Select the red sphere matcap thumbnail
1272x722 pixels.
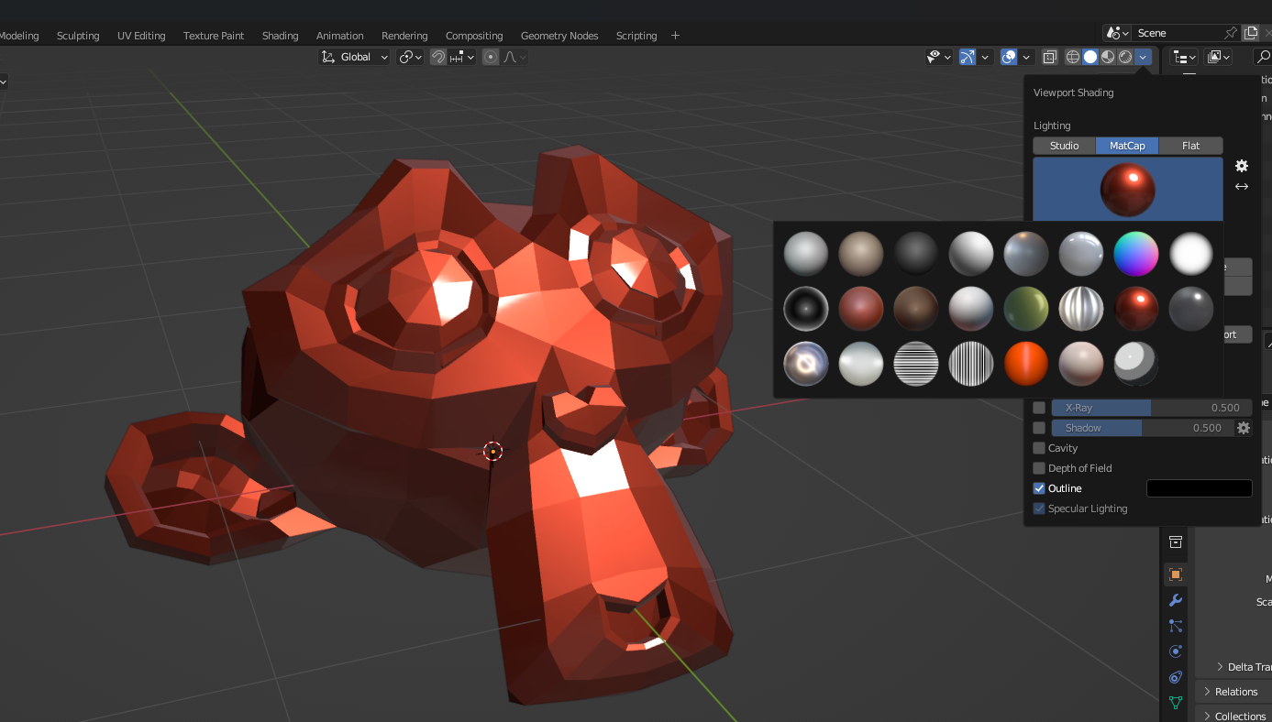click(1135, 309)
